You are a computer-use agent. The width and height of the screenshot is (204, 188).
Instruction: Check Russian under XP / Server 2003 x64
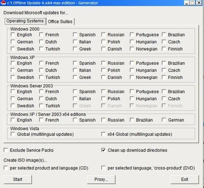(x=103, y=120)
